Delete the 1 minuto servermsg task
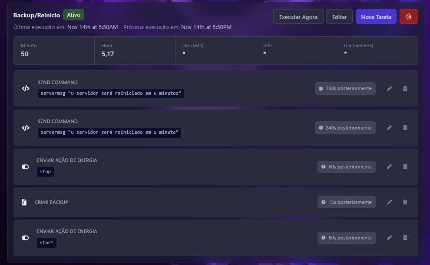The image size is (430, 265). click(405, 128)
